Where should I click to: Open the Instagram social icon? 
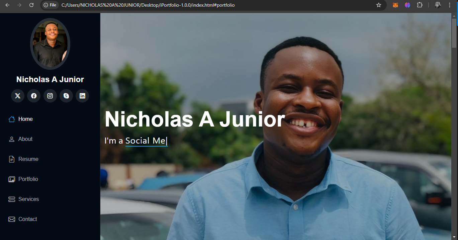pyautogui.click(x=50, y=96)
